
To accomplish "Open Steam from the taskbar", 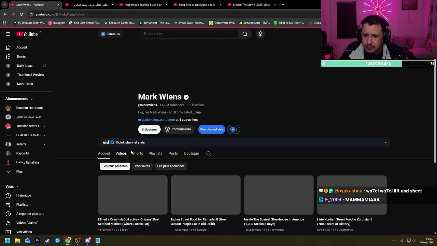I will (47, 241).
